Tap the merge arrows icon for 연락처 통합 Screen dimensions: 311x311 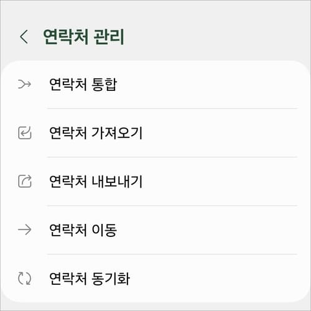(24, 84)
